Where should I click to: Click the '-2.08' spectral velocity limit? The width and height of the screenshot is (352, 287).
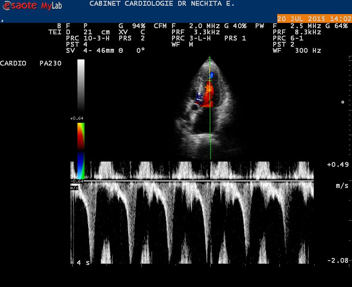[x=338, y=261]
